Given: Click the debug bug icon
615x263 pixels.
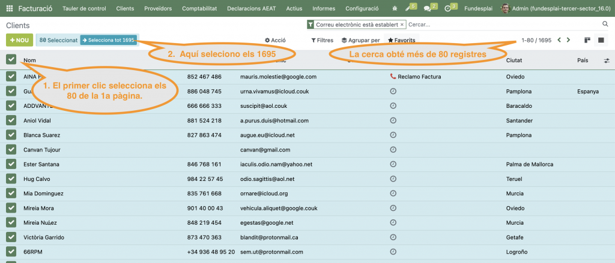Looking at the screenshot, I should click(395, 8).
